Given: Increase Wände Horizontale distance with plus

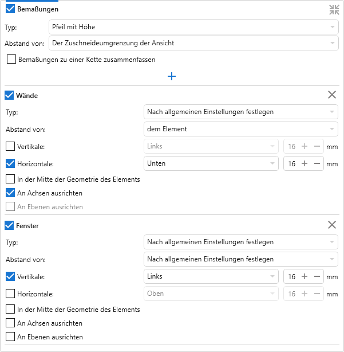Looking at the screenshot, I should (305, 163).
